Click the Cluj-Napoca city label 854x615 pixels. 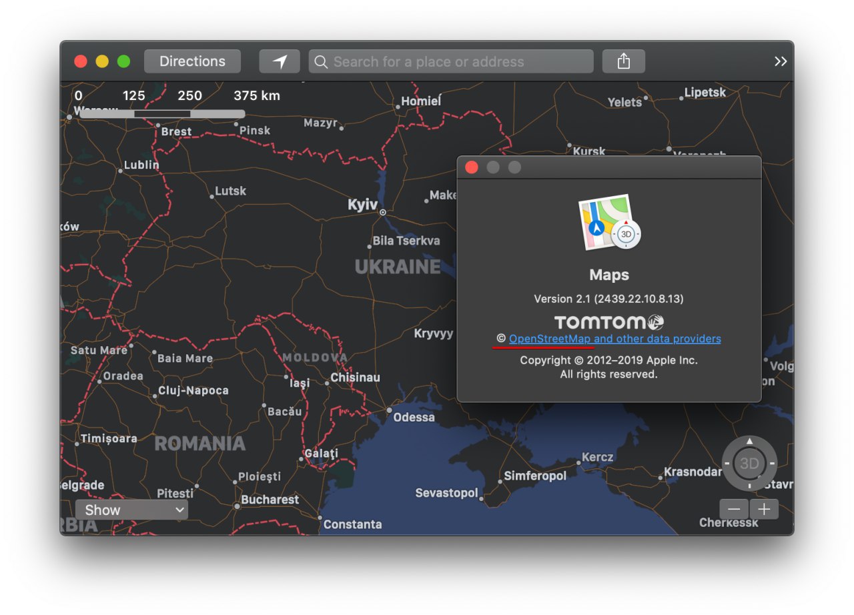pyautogui.click(x=193, y=391)
